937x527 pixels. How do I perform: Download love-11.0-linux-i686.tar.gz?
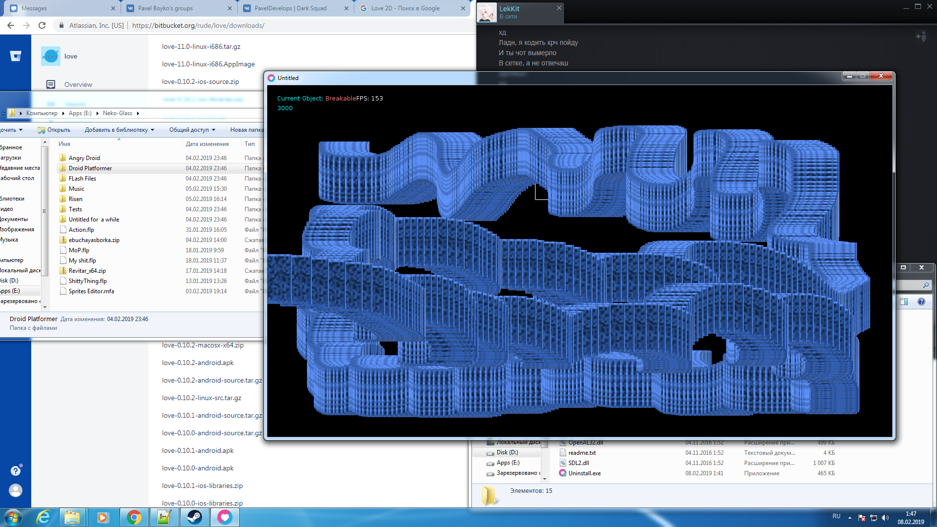click(x=201, y=47)
